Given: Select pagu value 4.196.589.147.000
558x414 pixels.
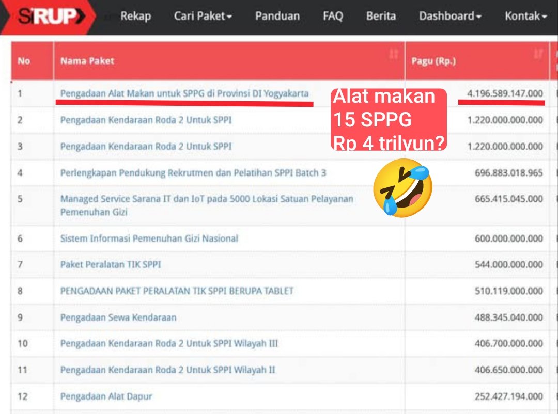Looking at the screenshot, I should click(x=505, y=93).
